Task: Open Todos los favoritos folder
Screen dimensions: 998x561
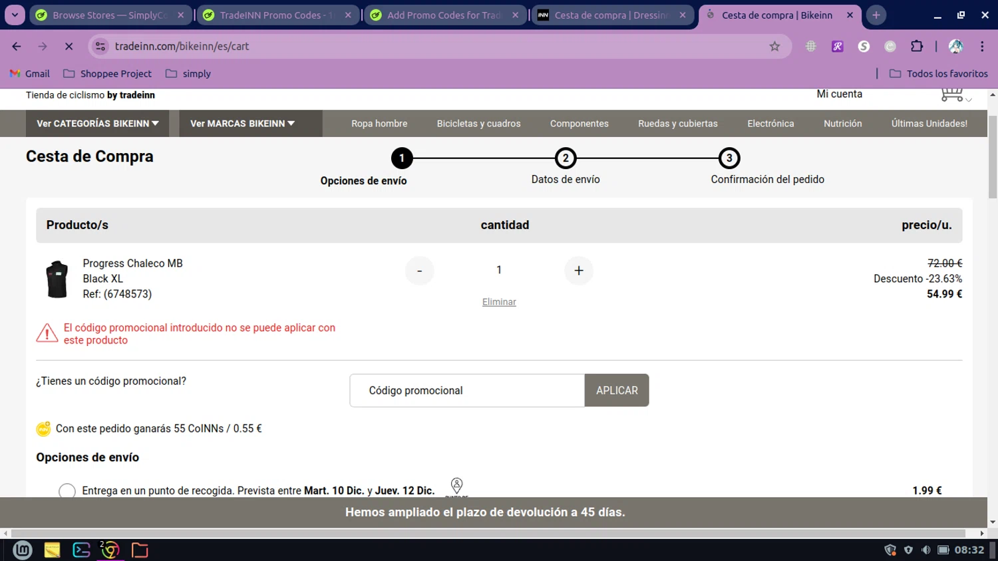Action: click(x=938, y=73)
